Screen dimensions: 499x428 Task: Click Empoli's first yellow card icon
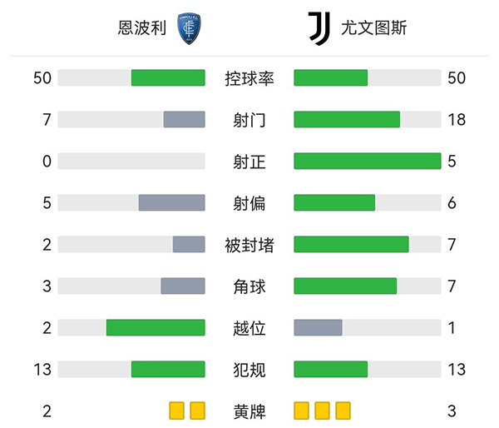pyautogui.click(x=176, y=411)
